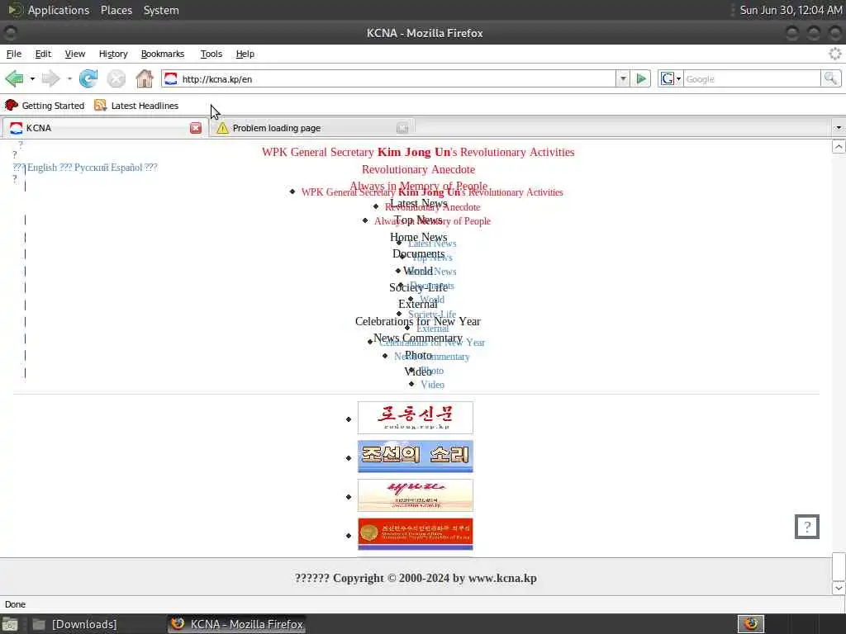This screenshot has width=846, height=634.
Task: Open Voice of Korea blue banner
Action: point(415,456)
